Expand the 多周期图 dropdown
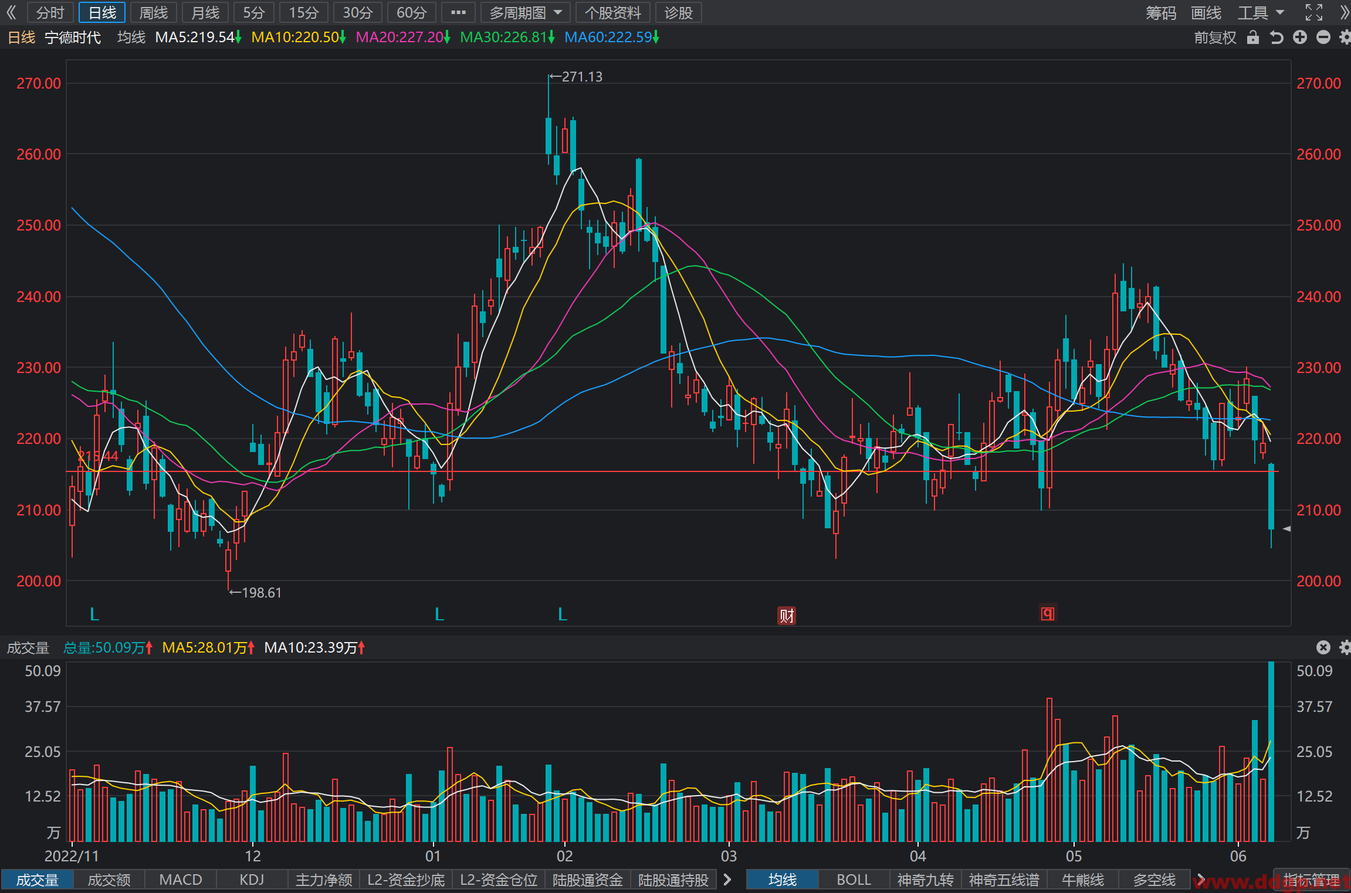Screen dimensions: 1351x893 point(525,12)
